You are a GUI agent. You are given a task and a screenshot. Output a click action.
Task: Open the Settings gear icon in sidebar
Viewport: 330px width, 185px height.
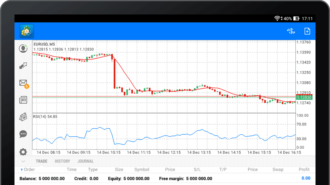[23, 152]
